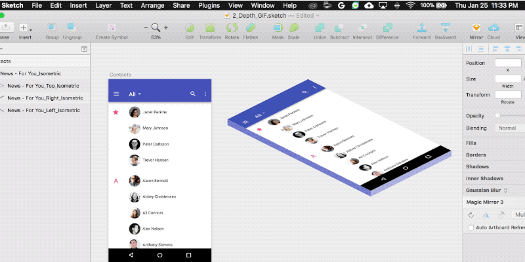The image size is (525, 262).
Task: Click the clock showing Thu Jan 25
Action: [x=486, y=5]
